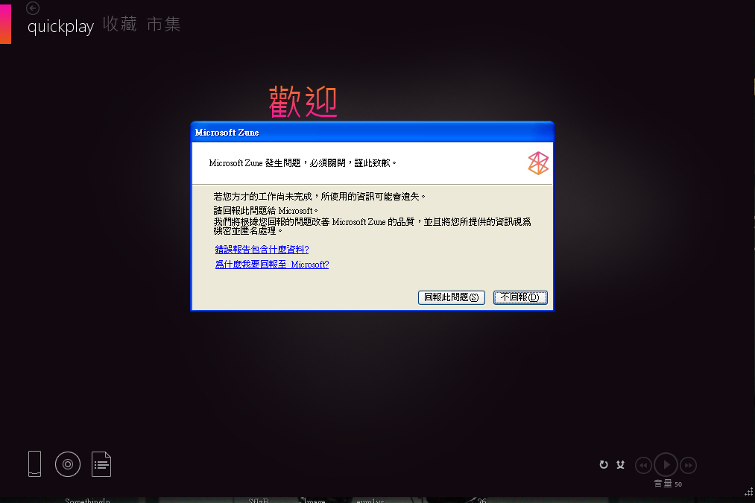Open the quickplay tab
This screenshot has height=503, width=755.
[60, 26]
